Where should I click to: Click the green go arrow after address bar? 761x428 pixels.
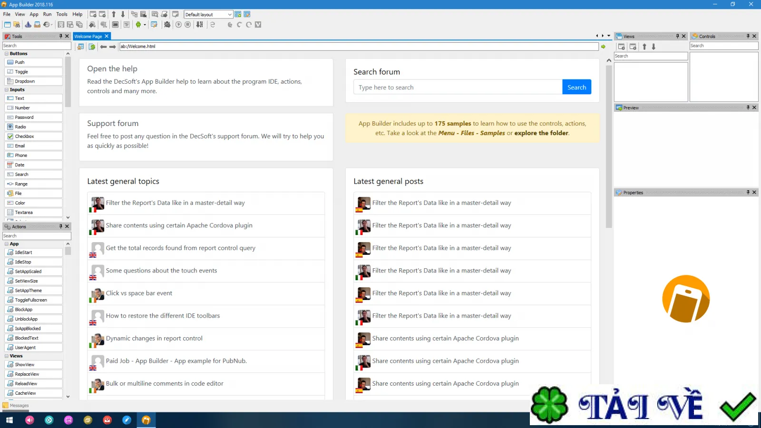point(603,47)
